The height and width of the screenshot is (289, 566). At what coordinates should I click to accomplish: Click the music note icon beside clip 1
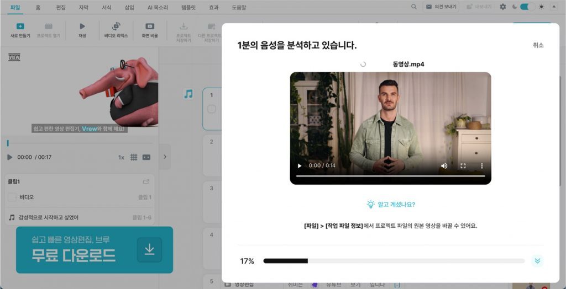pos(188,94)
